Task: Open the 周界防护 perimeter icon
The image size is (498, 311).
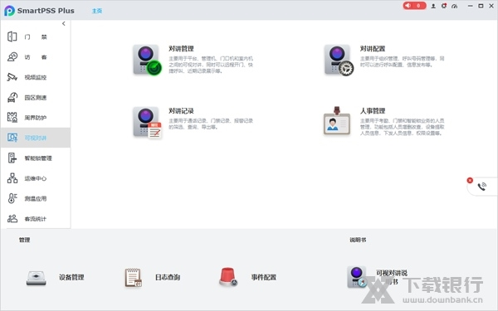Action: point(12,118)
